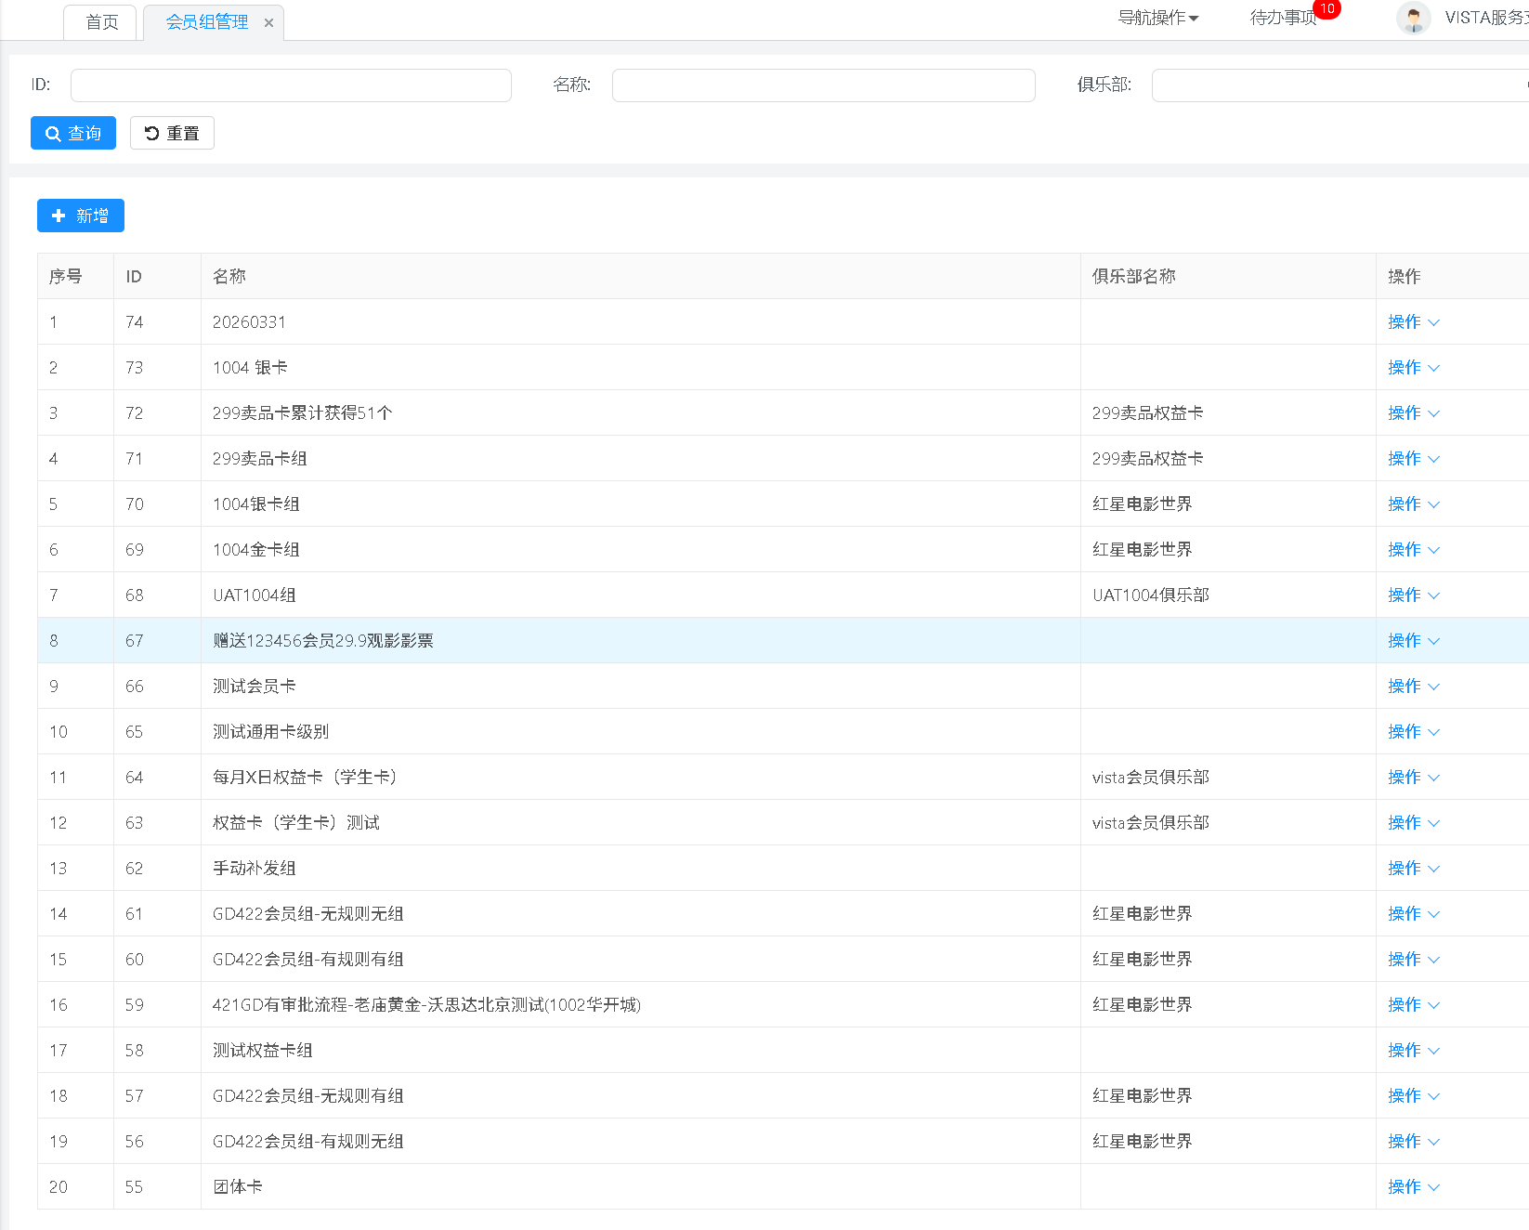Click the club cell UAT1004俱乐部
This screenshot has width=1529, height=1230.
1228,595
